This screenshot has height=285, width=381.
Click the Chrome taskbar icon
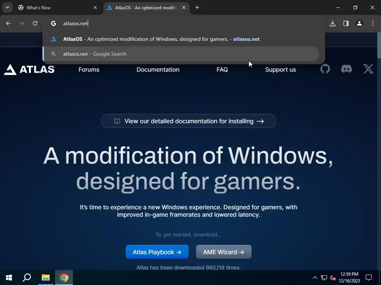click(64, 278)
